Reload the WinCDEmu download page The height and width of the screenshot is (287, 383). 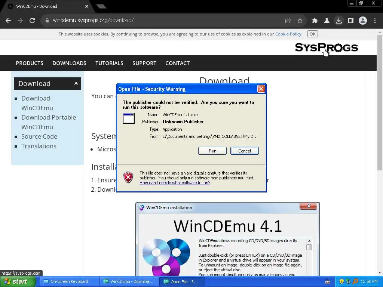click(x=32, y=21)
